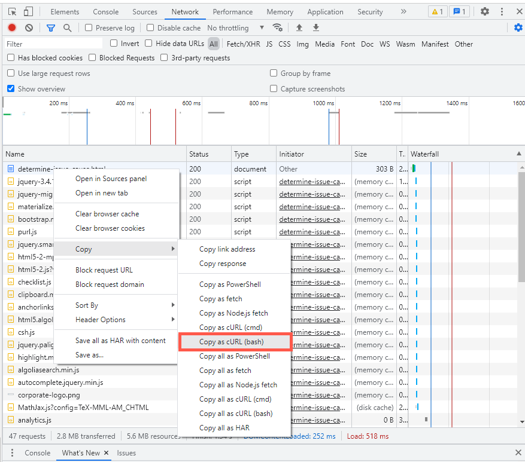Check the Invert filter checkbox
The width and height of the screenshot is (525, 462).
point(114,43)
